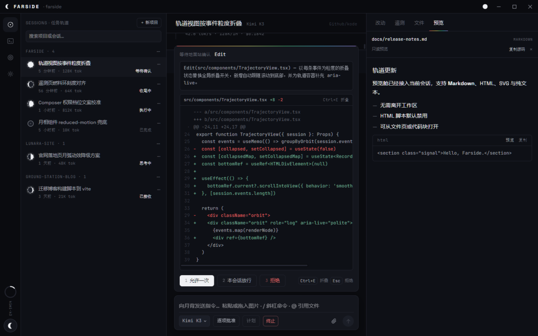
Task: Click 允许一次 to approve the edit
Action: click(196, 280)
